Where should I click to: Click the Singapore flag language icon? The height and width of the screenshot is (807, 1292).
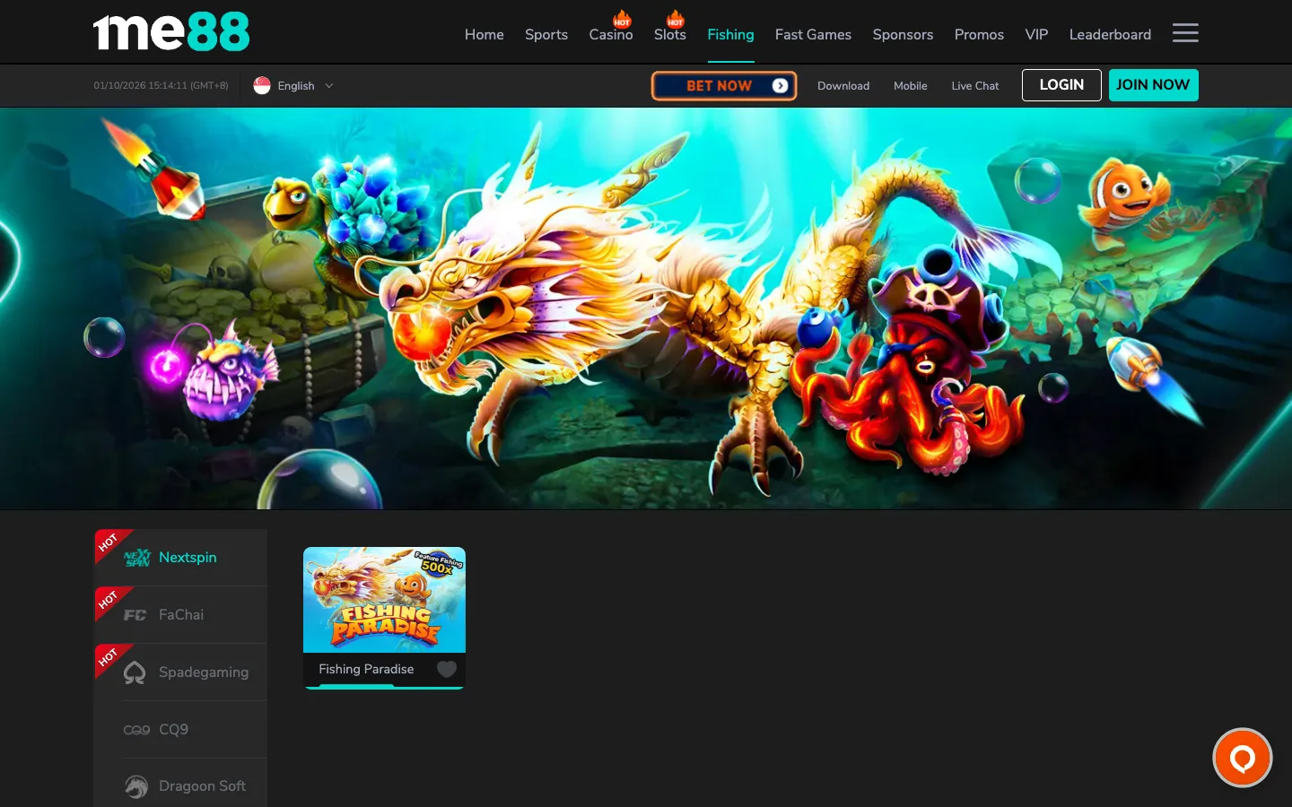[262, 85]
